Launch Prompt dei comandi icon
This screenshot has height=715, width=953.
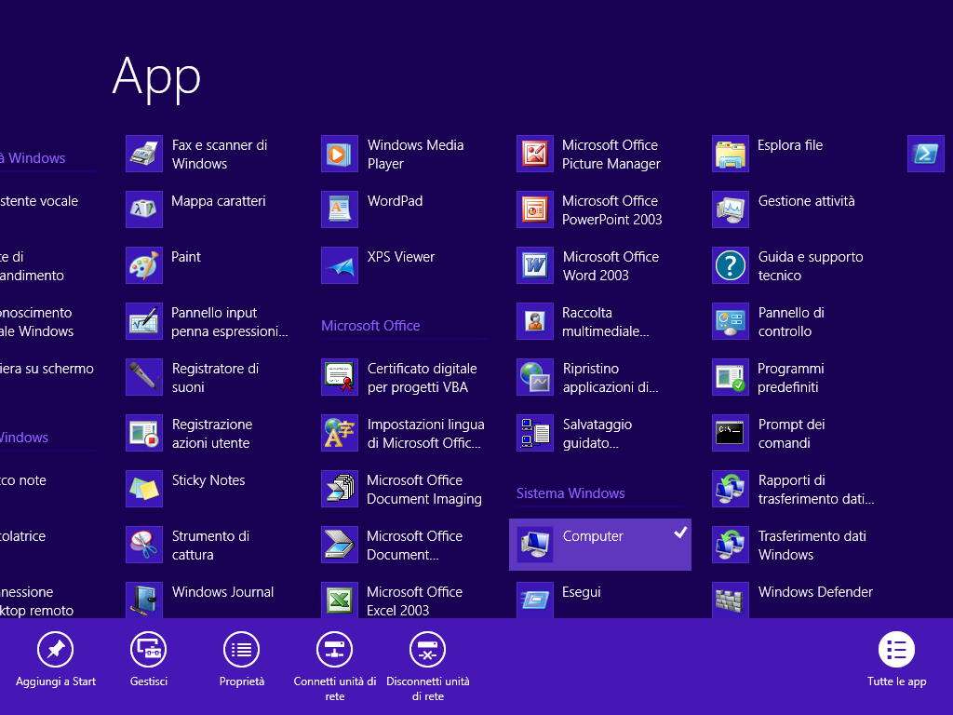731,434
